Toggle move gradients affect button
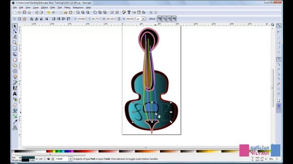 click(x=169, y=19)
